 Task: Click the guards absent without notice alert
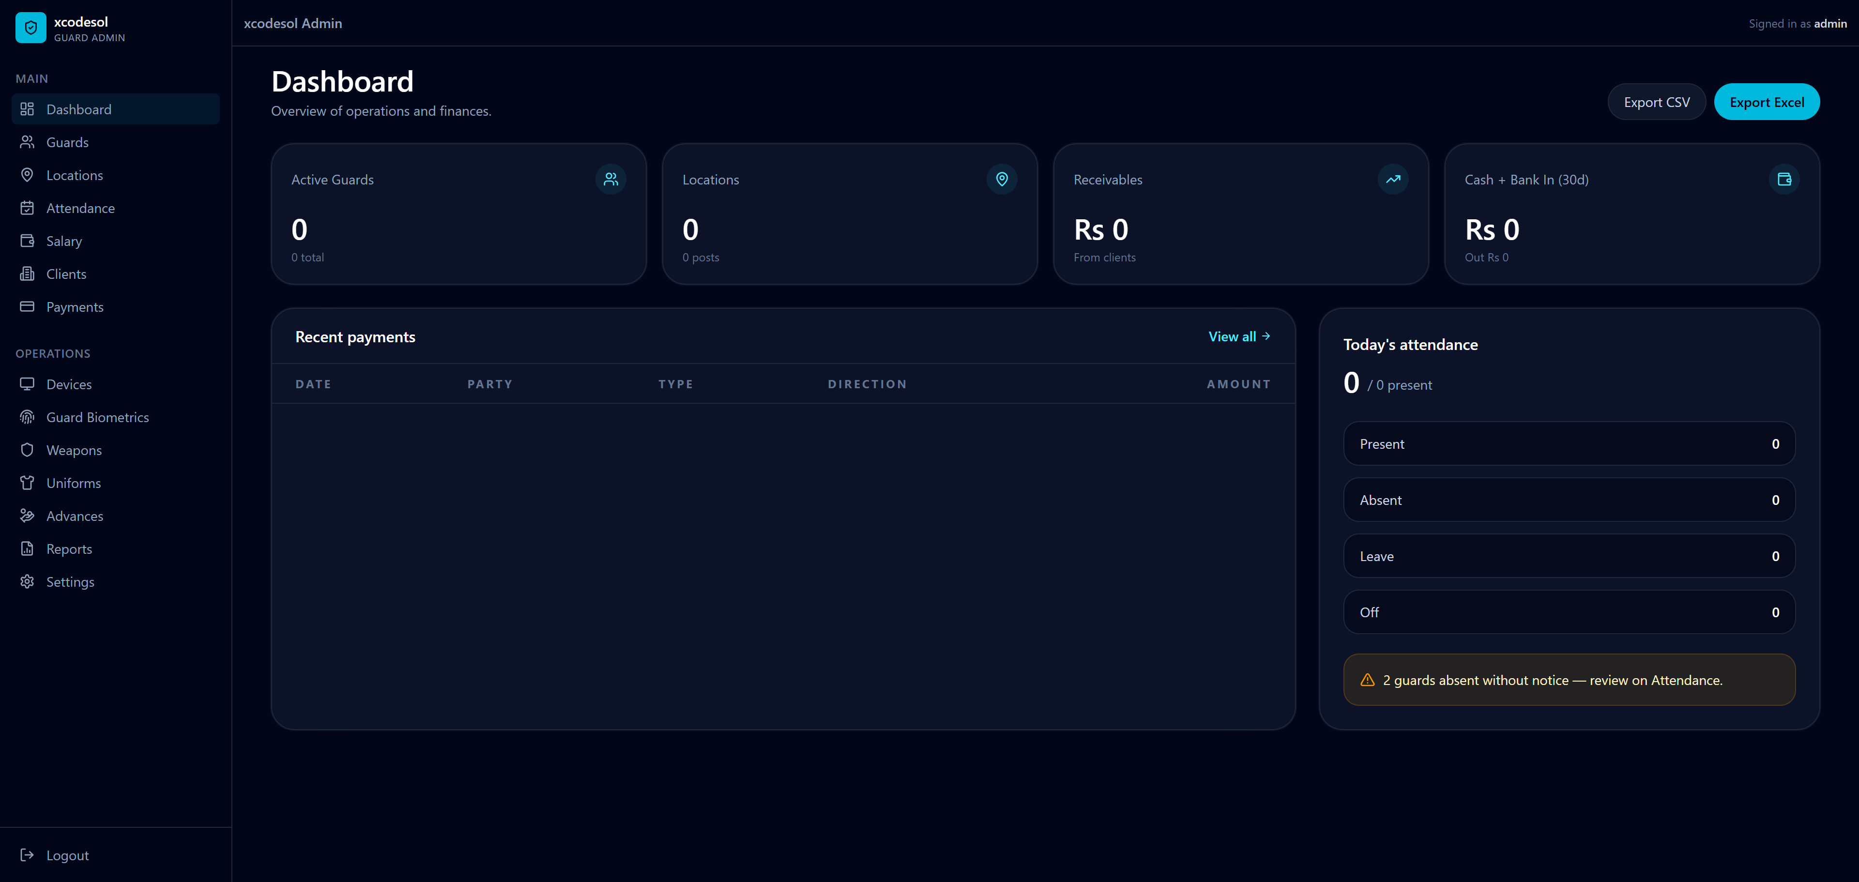tap(1569, 680)
